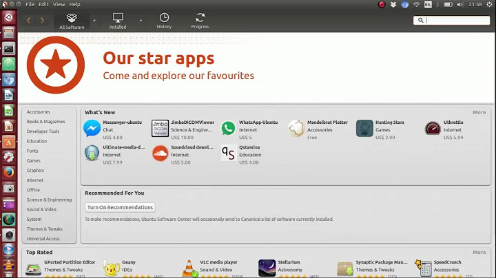Open Ubuntu Dash home button

(x=8, y=17)
